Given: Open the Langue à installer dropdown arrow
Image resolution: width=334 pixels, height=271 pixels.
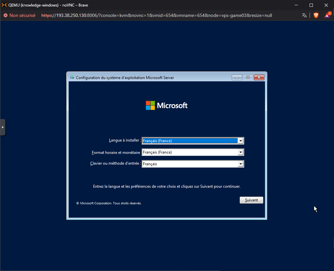Looking at the screenshot, I should [x=241, y=141].
